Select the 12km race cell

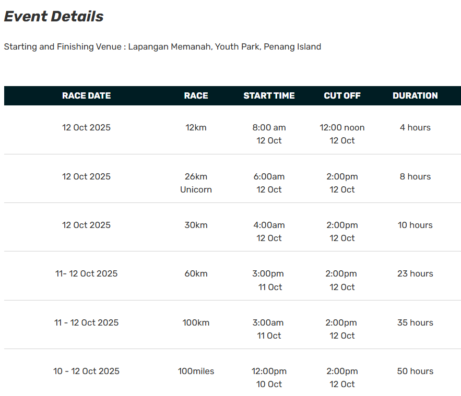coord(196,128)
